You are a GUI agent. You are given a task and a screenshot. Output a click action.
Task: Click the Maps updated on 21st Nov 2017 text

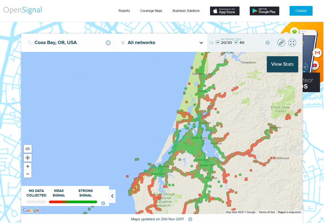tap(158, 219)
